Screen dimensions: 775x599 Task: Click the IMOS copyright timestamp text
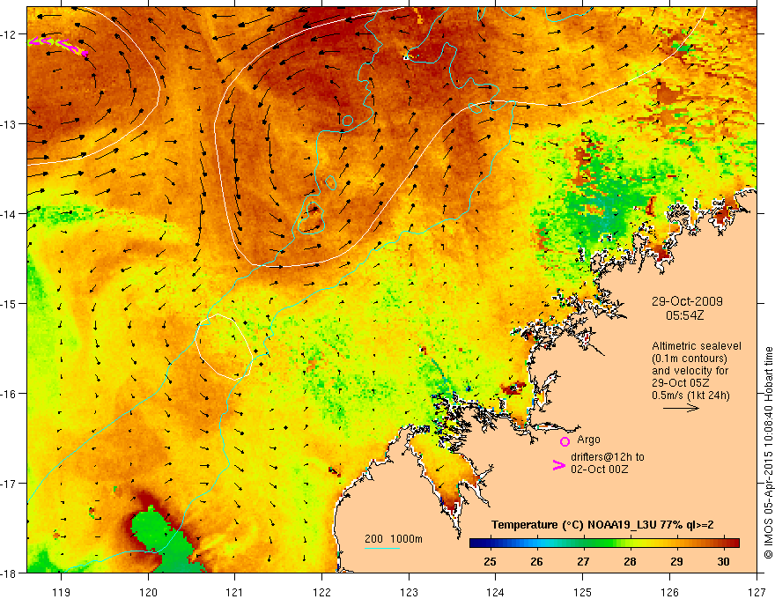[x=768, y=453]
